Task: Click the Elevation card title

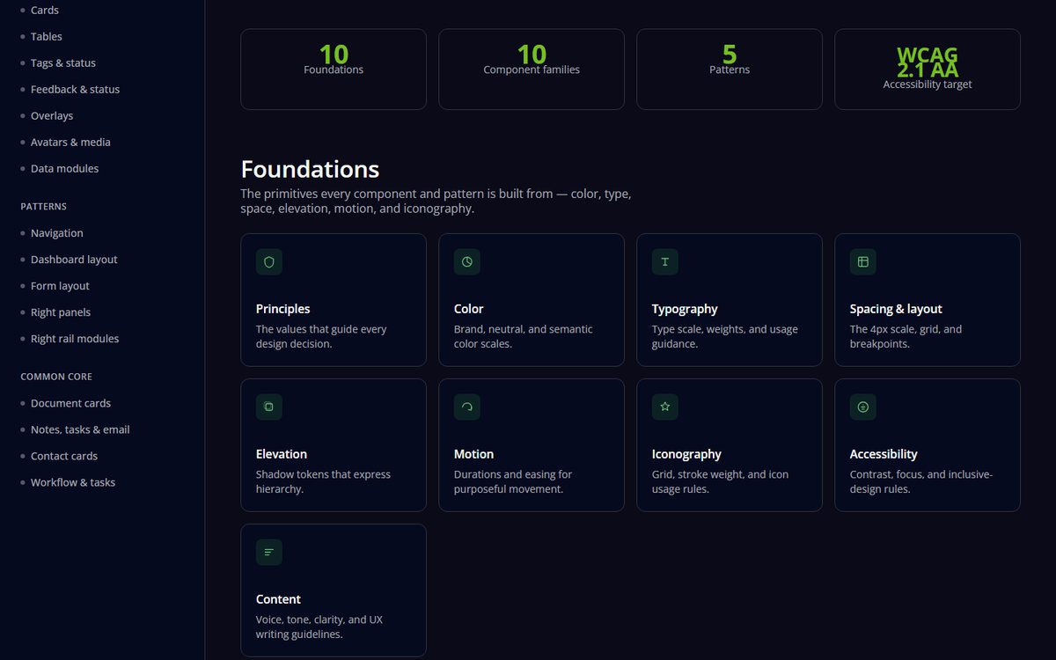Action: click(x=282, y=454)
